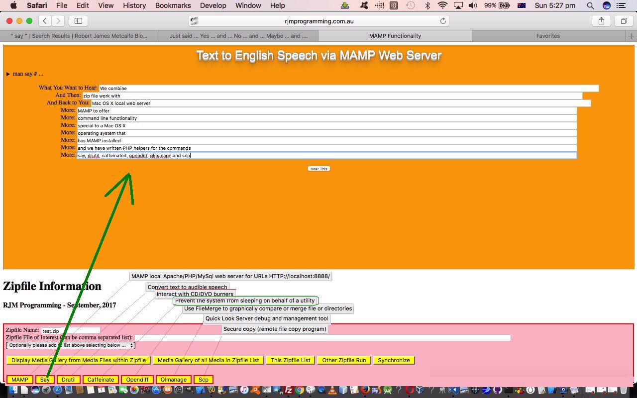Click the yellow Caffeinate button
637x398 pixels.
pos(101,380)
